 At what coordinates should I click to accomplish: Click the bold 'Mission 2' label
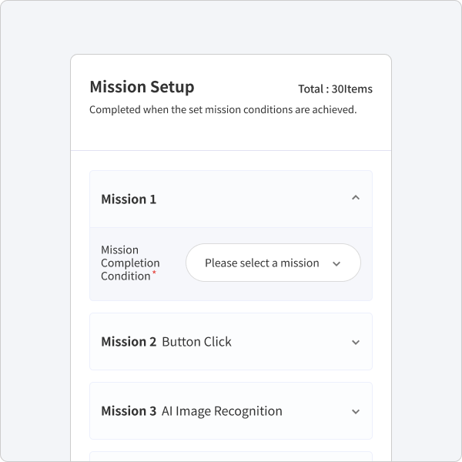(x=129, y=342)
